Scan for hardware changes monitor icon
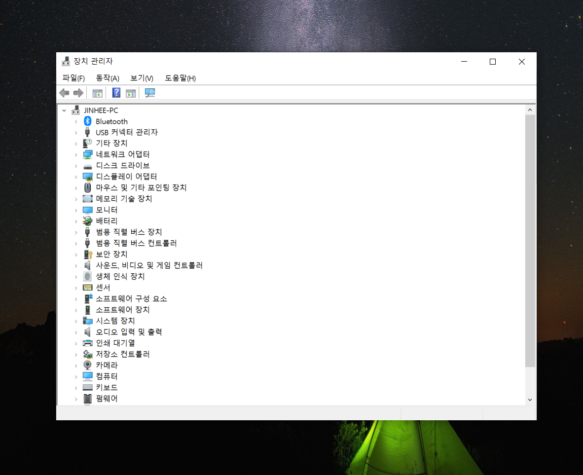Screen dimensions: 583x475 click(150, 93)
